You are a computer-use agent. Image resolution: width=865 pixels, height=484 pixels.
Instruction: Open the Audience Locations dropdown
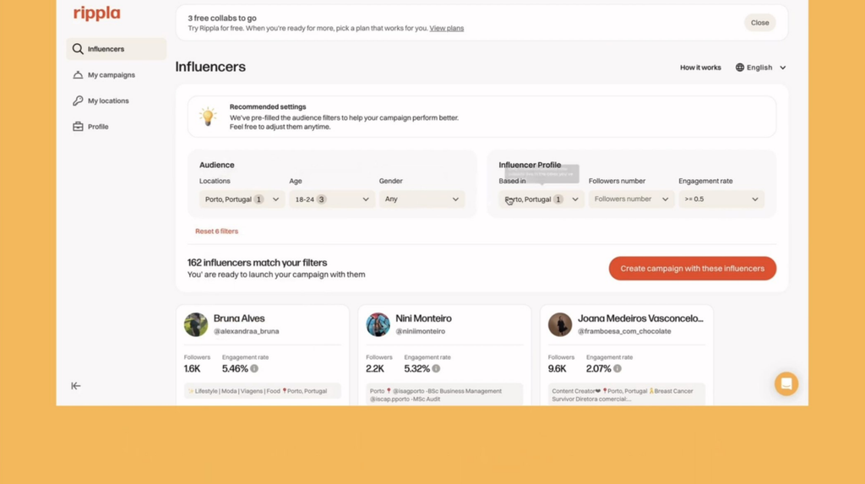[x=242, y=199]
